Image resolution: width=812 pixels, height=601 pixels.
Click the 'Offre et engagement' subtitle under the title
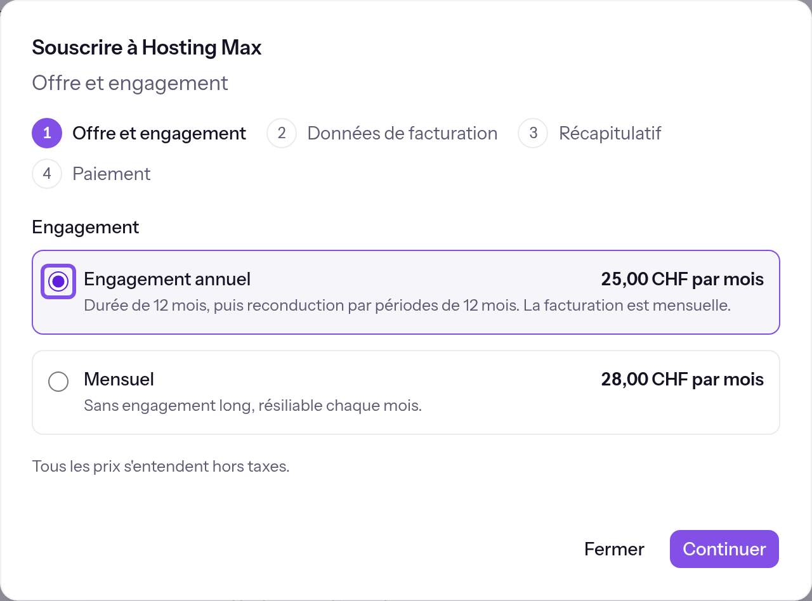click(x=130, y=83)
